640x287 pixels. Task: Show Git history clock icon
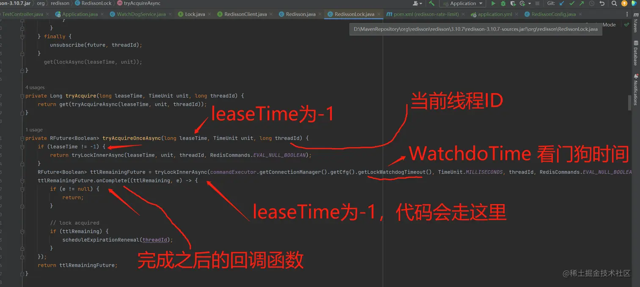click(x=592, y=3)
